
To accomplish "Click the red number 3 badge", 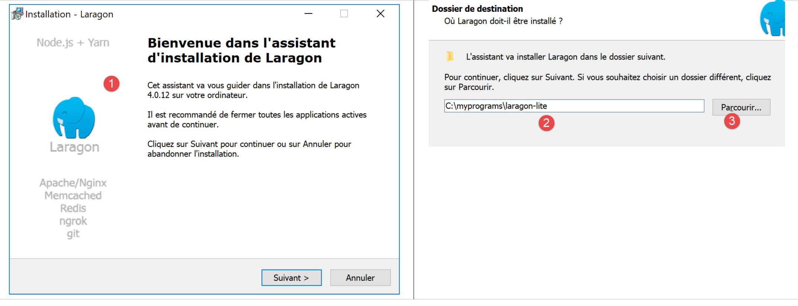I will click(x=731, y=121).
